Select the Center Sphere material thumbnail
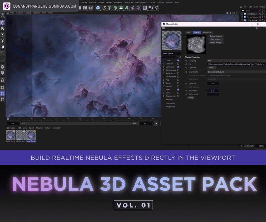This screenshot has width=266, height=222. pyautogui.click(x=21, y=135)
